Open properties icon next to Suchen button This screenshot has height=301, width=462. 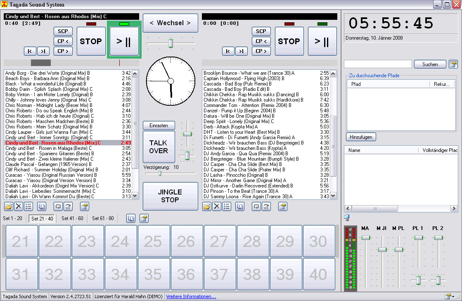(453, 64)
